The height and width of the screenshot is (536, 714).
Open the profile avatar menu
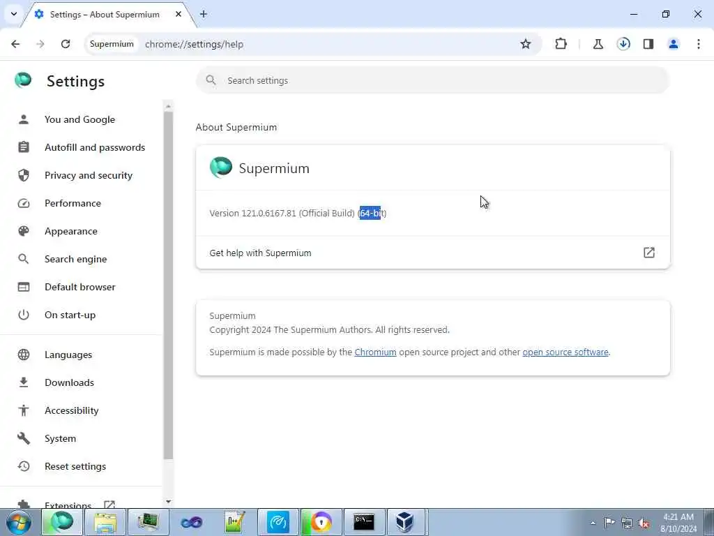674,44
